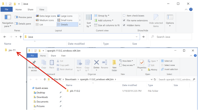Click Select none in openjdk window

tap(168, 65)
